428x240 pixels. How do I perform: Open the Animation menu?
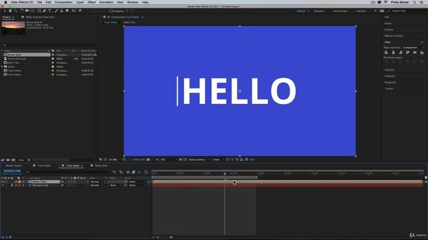click(x=106, y=2)
